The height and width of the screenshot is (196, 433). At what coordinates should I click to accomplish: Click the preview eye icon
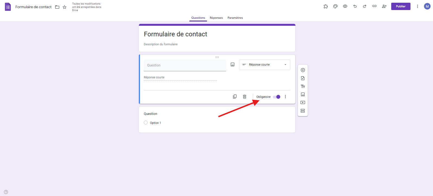click(x=345, y=6)
